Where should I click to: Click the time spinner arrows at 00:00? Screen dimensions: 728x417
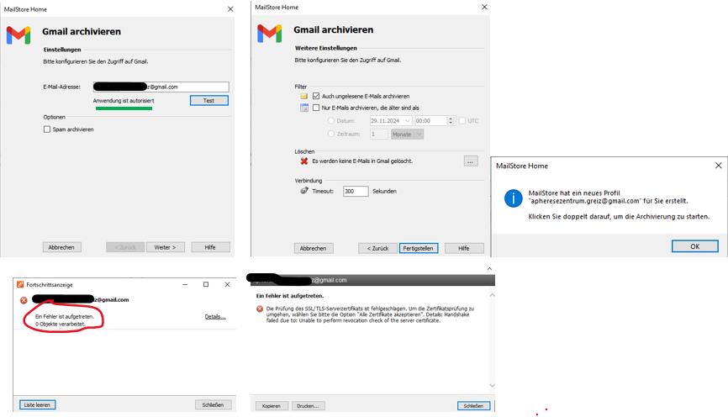[x=451, y=121]
